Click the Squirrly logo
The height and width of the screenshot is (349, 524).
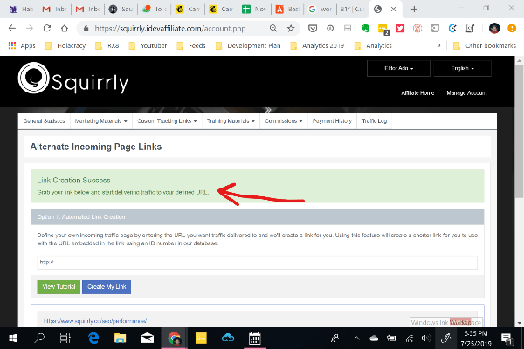tap(73, 79)
